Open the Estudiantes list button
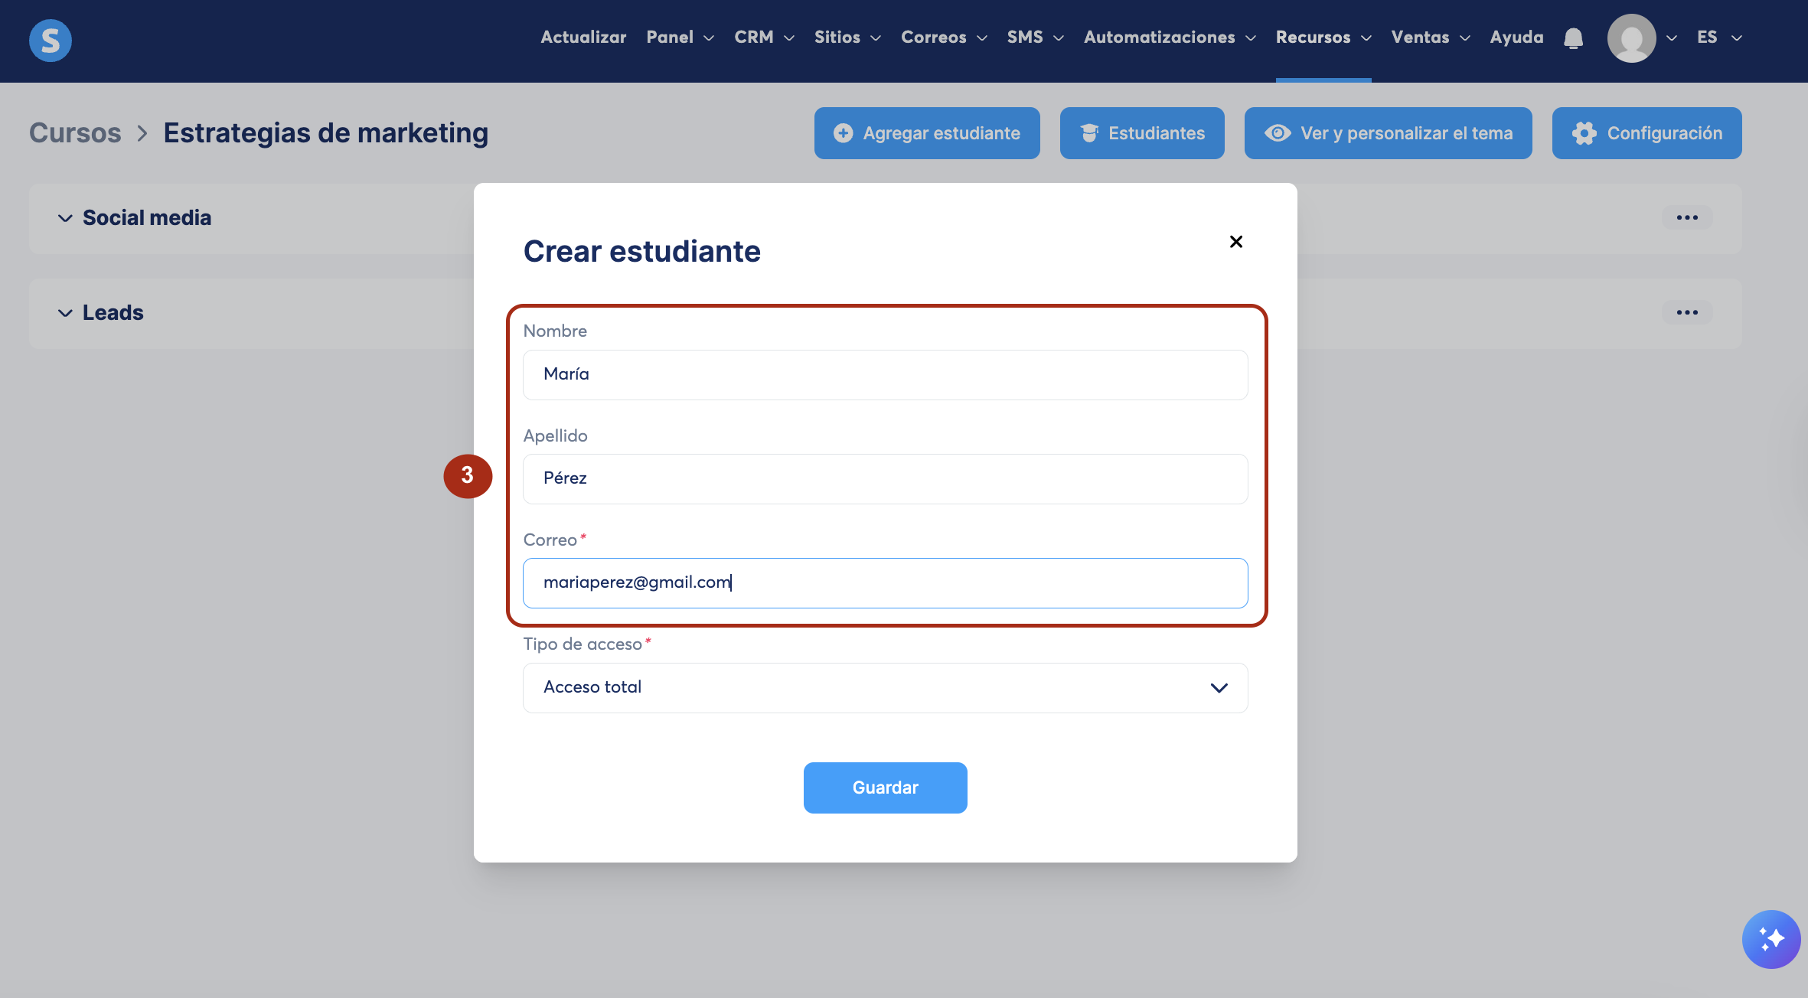 tap(1141, 133)
